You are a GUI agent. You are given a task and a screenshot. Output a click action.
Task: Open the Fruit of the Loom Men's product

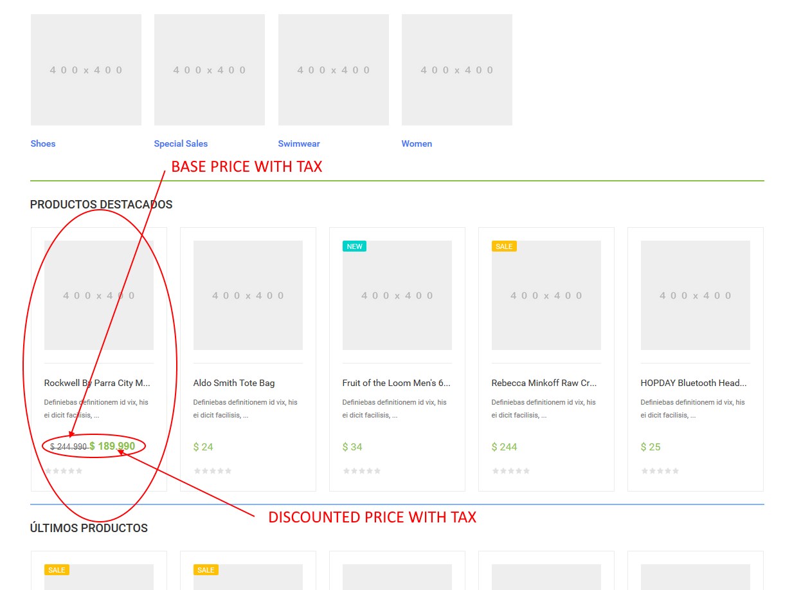pos(396,382)
